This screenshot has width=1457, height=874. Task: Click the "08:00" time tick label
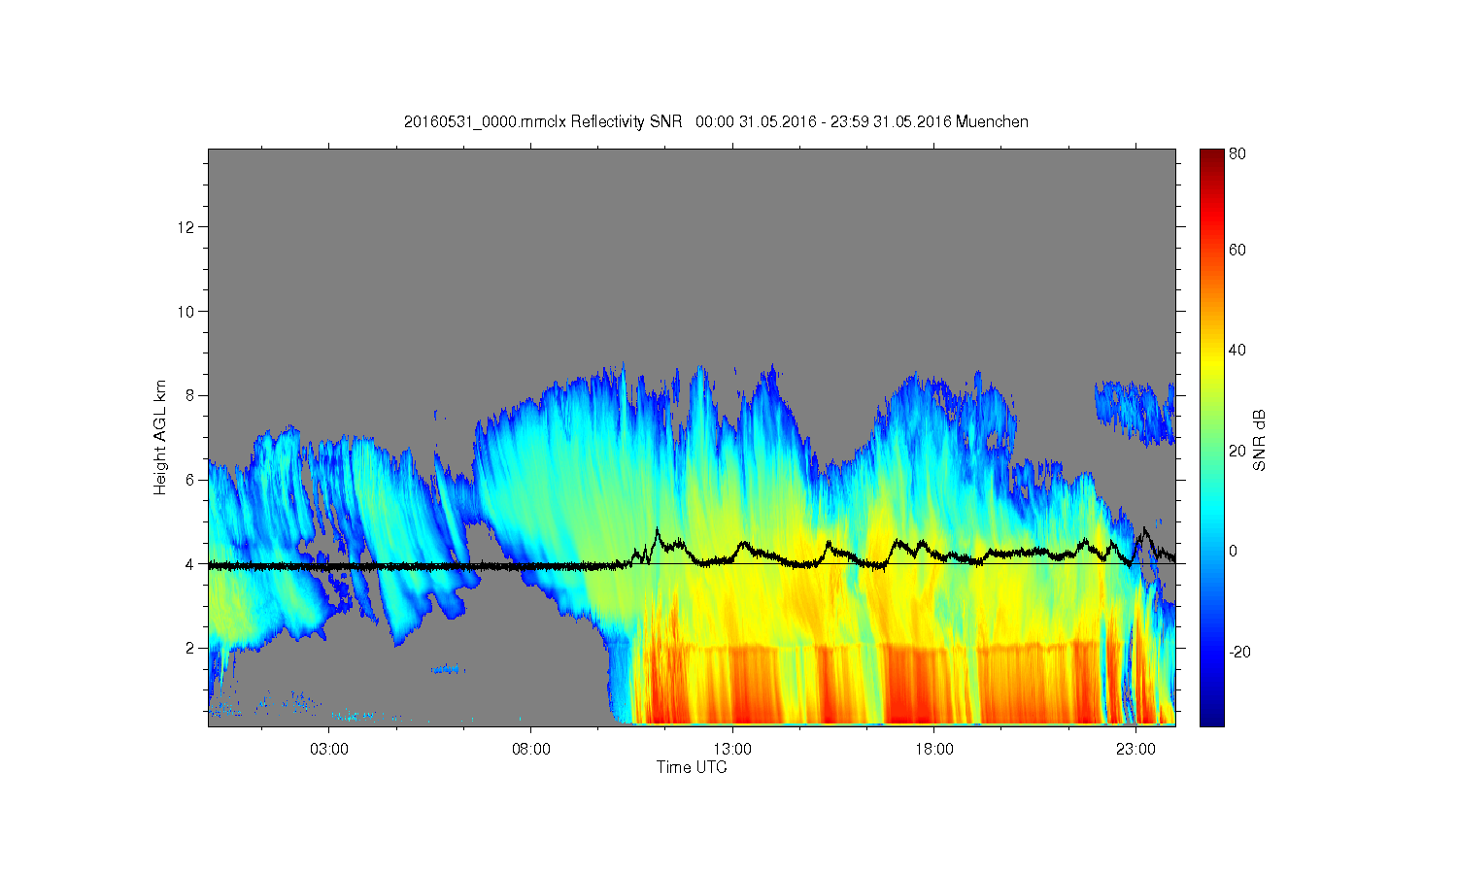click(530, 750)
